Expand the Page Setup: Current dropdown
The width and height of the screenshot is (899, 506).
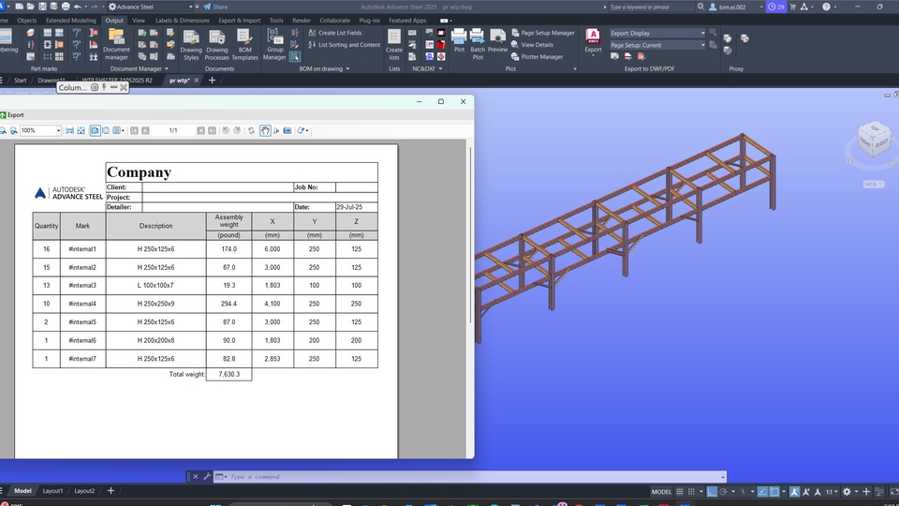pos(702,45)
